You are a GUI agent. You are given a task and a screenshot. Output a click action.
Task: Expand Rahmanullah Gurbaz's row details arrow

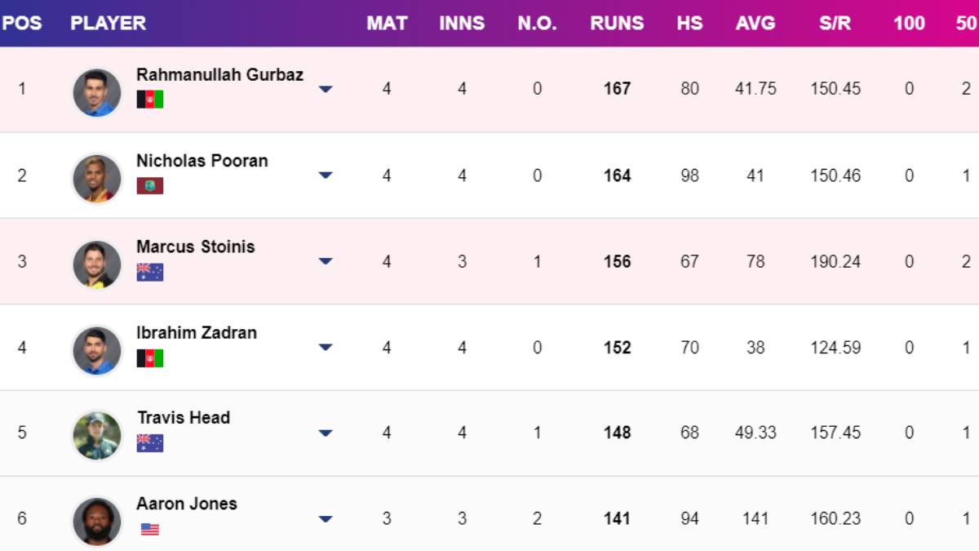click(326, 89)
